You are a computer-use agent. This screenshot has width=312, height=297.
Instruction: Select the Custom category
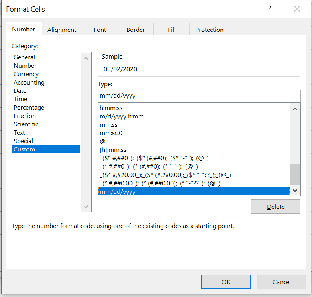46,149
